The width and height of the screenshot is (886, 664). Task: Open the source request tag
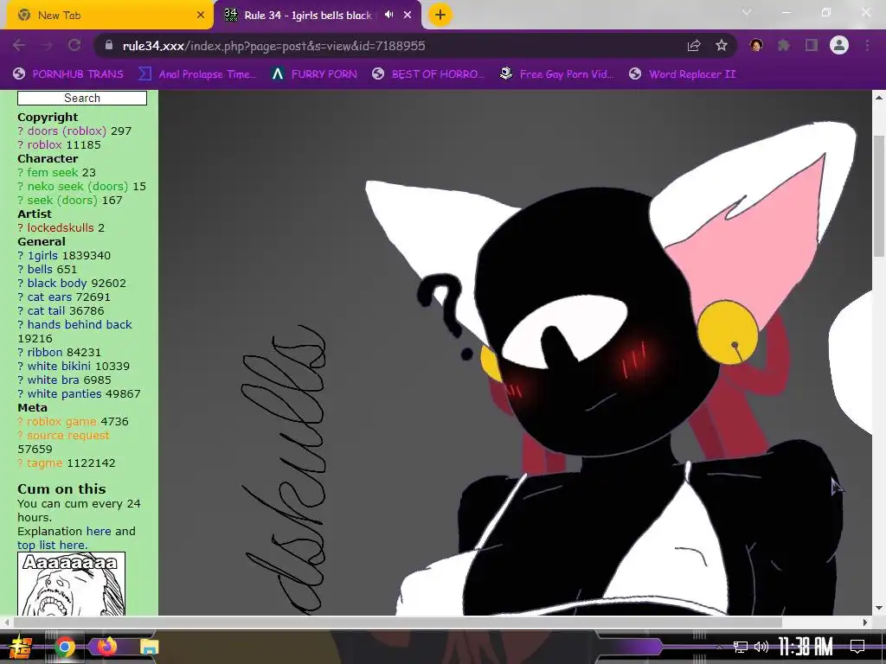pyautogui.click(x=67, y=436)
